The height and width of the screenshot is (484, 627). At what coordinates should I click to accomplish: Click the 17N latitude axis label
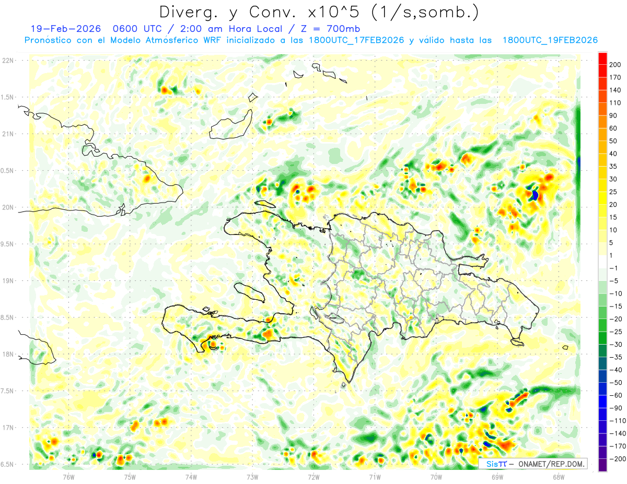pos(8,428)
